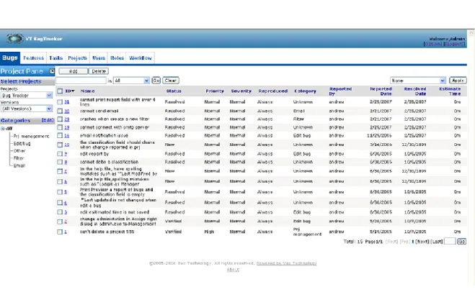Sort by the Status column header
The image size is (475, 292).
(x=174, y=91)
